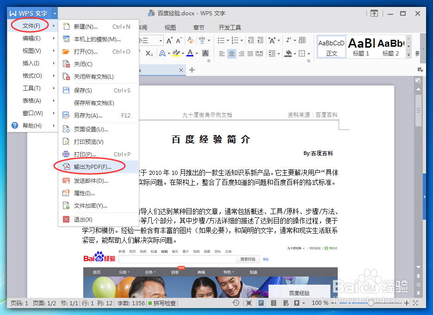Click the 新建(N)... new document icon
Screen dimensions: 433x315
[66, 26]
